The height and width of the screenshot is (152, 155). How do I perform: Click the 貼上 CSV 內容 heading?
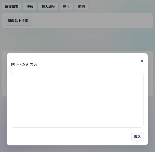24,64
